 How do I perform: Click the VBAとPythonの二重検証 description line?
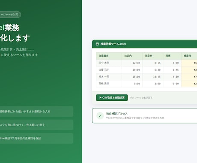pos(135,118)
